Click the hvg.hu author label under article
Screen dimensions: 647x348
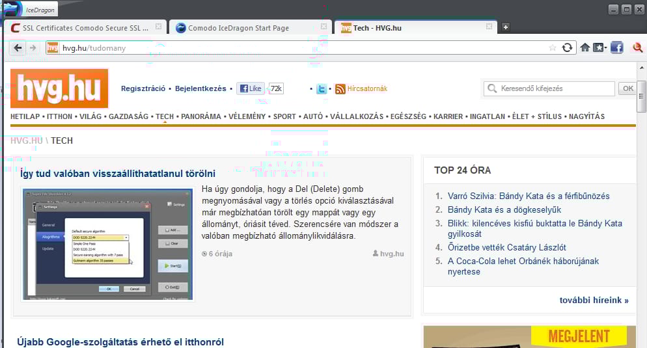pos(389,254)
